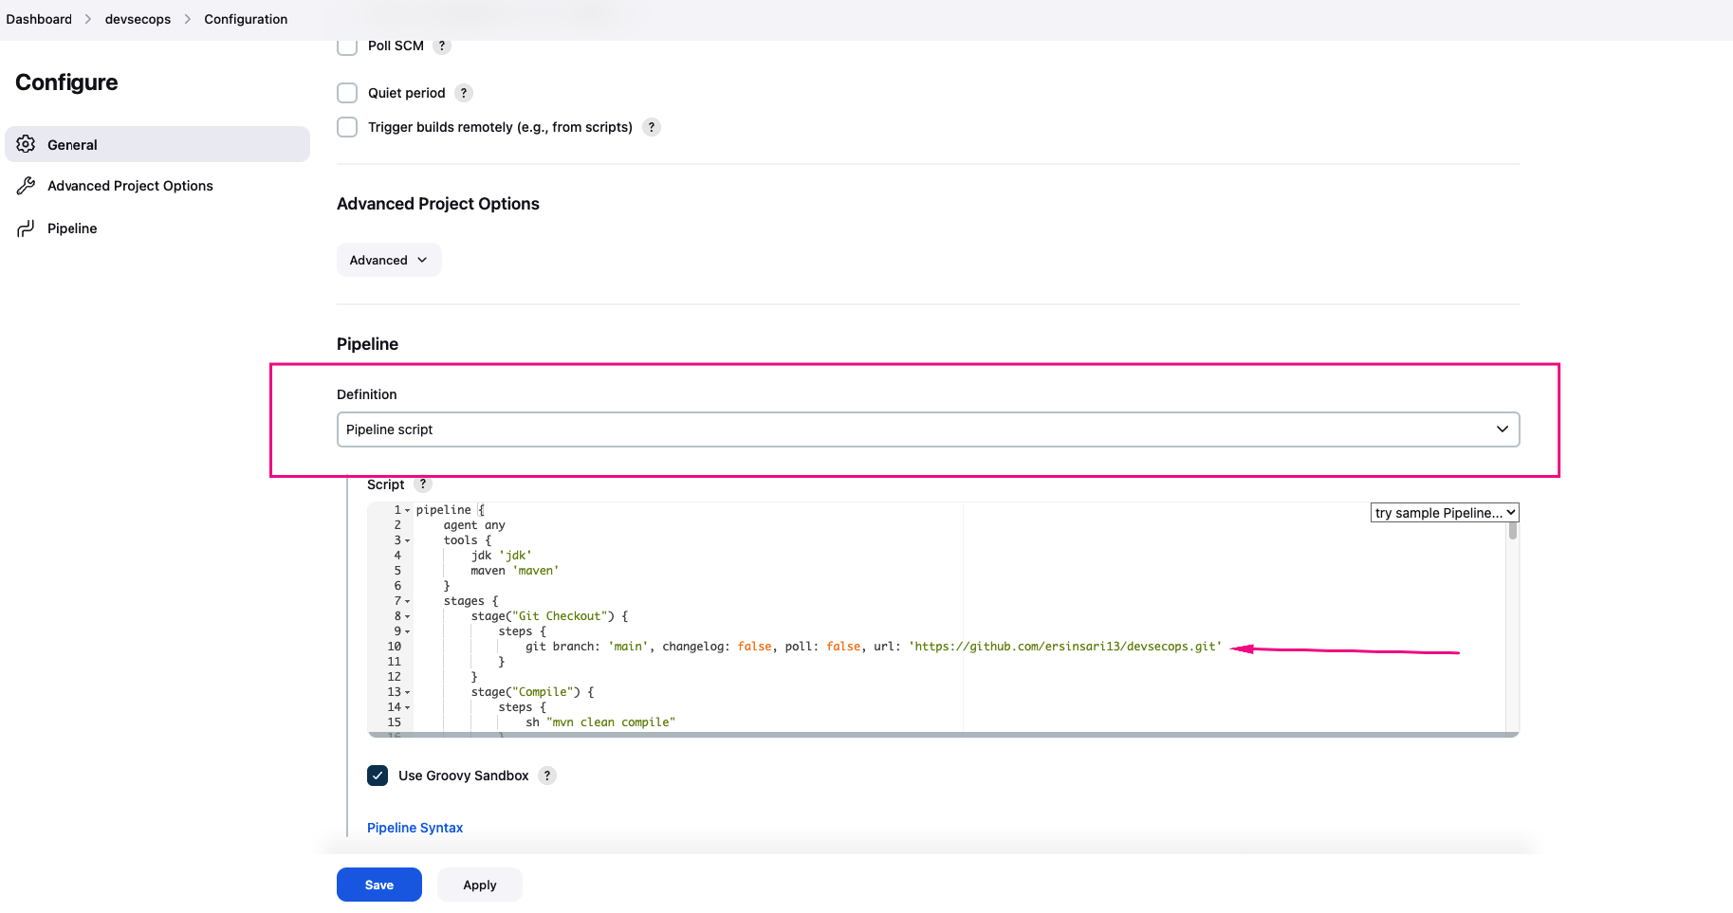The height and width of the screenshot is (913, 1733).
Task: Click the jdk 'jdk' line in script
Action: pyautogui.click(x=502, y=556)
